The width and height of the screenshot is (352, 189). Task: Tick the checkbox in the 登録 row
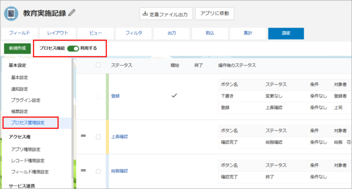98,96
